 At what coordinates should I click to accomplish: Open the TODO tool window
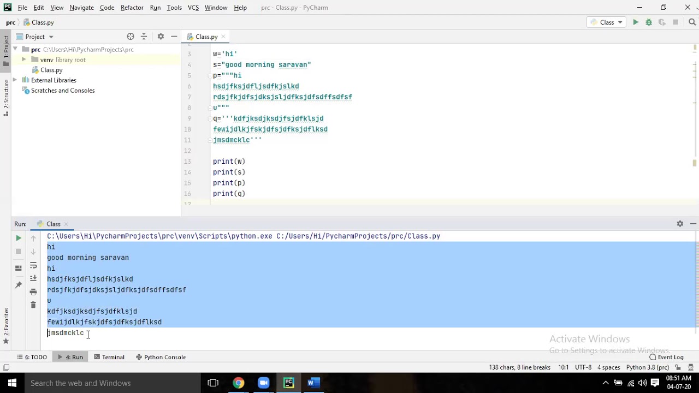(x=33, y=357)
